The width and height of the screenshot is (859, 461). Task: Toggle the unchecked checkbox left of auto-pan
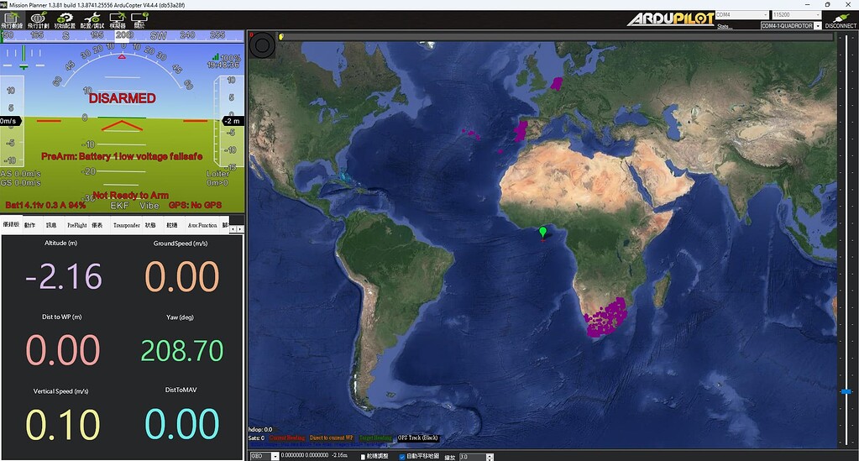tap(362, 456)
